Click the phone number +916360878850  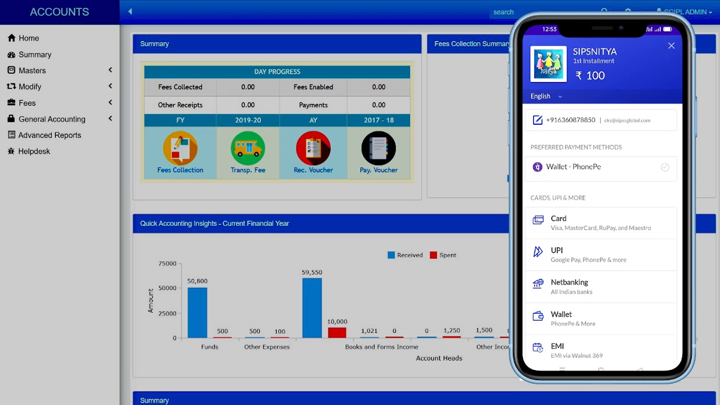coord(570,120)
